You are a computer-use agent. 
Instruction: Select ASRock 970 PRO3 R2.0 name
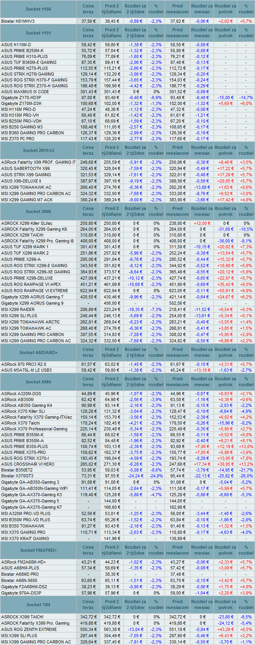[24, 364]
